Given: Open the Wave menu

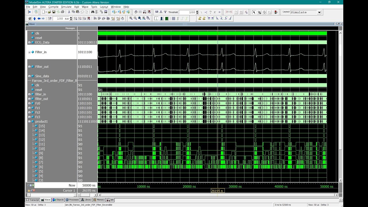Looking at the screenshot, I should pyautogui.click(x=85, y=7).
